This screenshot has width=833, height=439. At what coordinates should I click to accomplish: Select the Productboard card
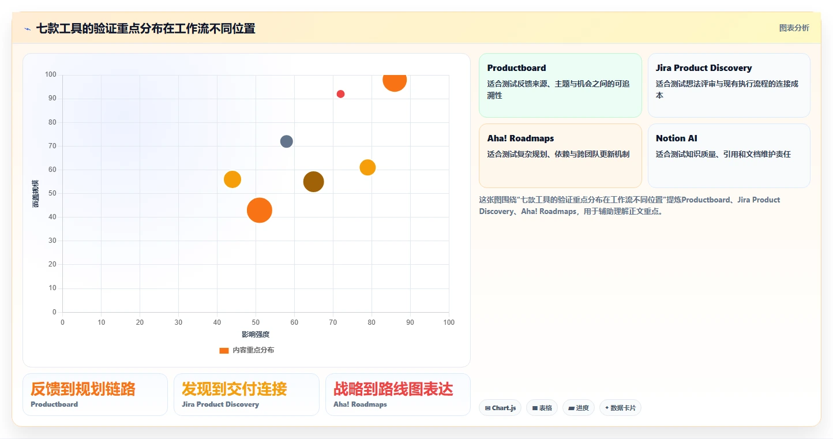coord(560,85)
